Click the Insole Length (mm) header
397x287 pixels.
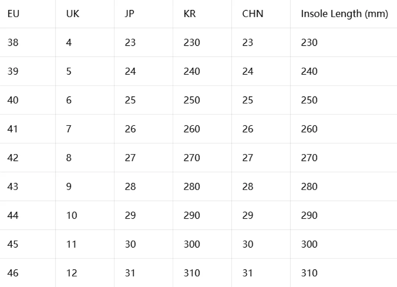pos(344,14)
